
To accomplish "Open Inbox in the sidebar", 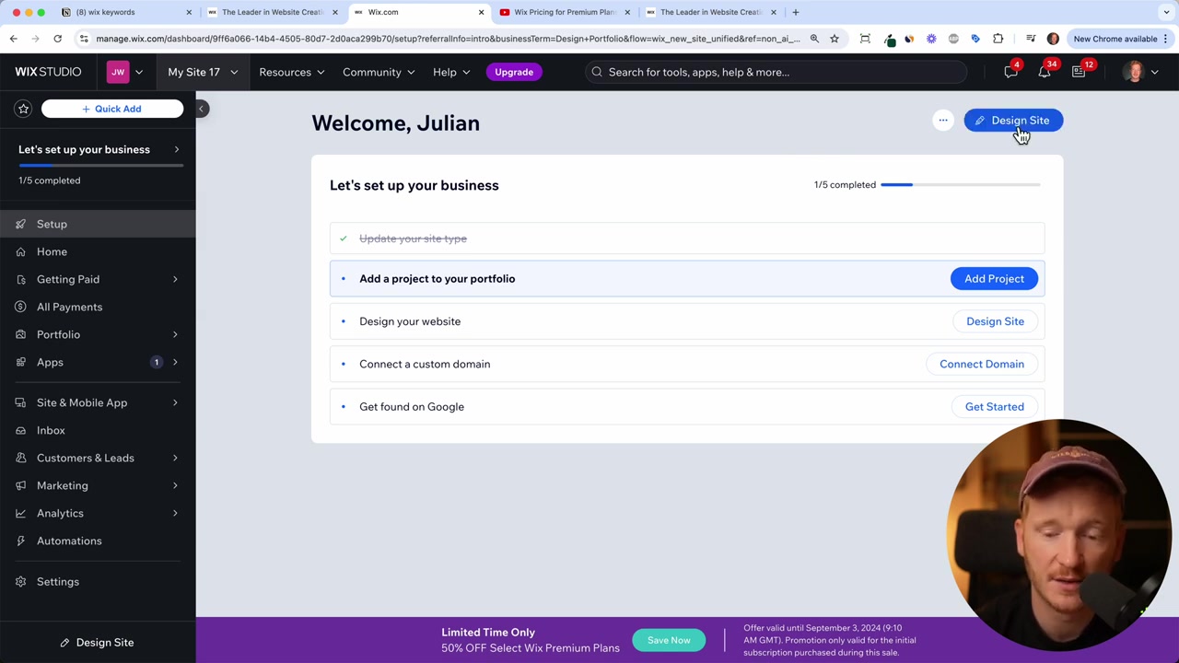I will pos(98,430).
